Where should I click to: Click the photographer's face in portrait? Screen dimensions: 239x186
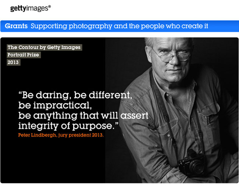pos(171,60)
